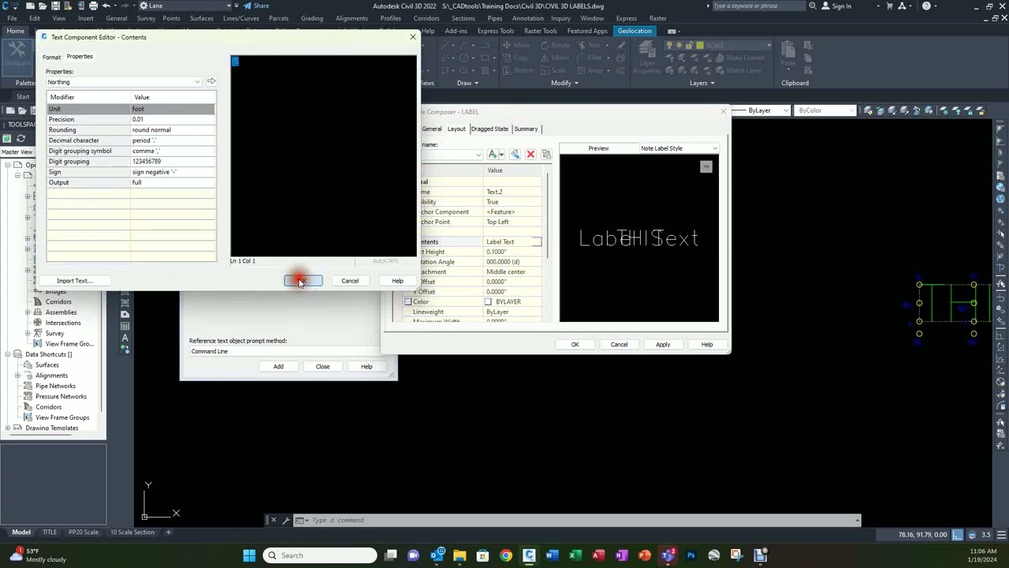Switch to the Format tab in Text Component Editor
Viewport: 1009px width, 568px height.
pyautogui.click(x=51, y=57)
